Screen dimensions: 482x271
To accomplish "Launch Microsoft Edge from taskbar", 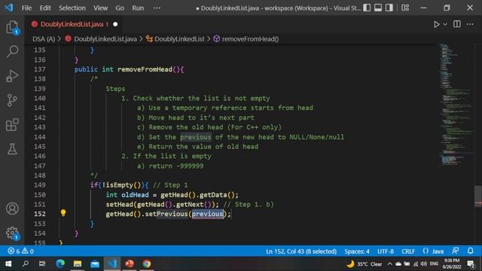I will click(x=60, y=263).
